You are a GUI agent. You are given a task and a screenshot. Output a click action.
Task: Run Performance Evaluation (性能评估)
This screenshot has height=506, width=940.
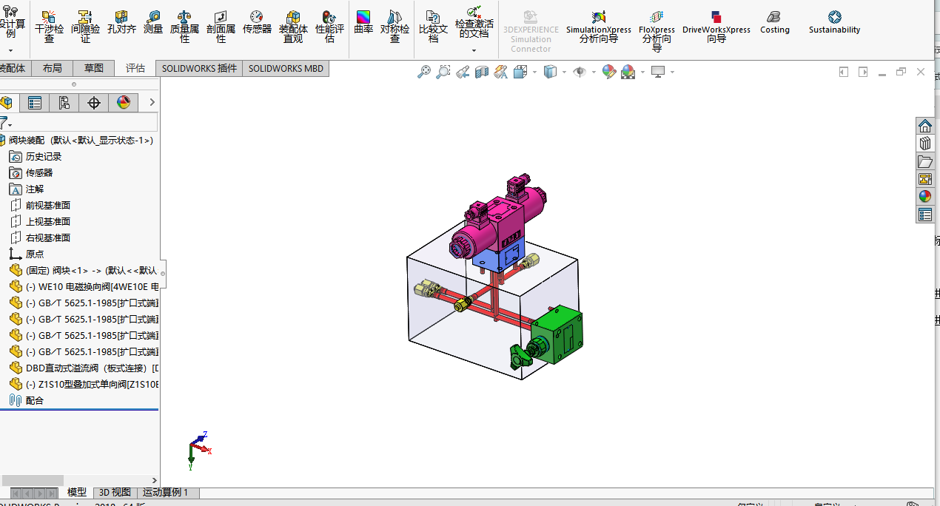(x=329, y=27)
